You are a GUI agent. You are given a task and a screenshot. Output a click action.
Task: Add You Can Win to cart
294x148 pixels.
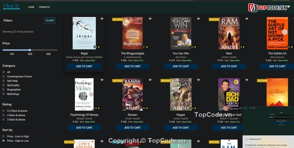click(181, 66)
